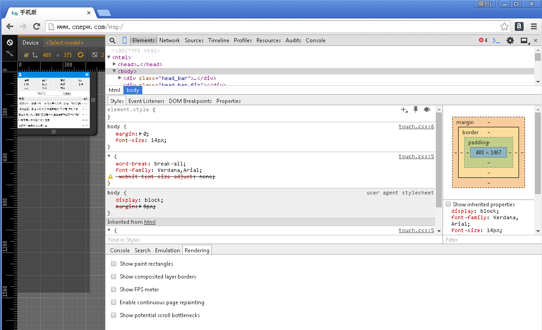This screenshot has width=542, height=330.
Task: Open DevTools settings gear
Action: coord(510,40)
